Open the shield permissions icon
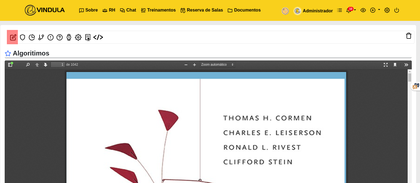 (x=23, y=37)
